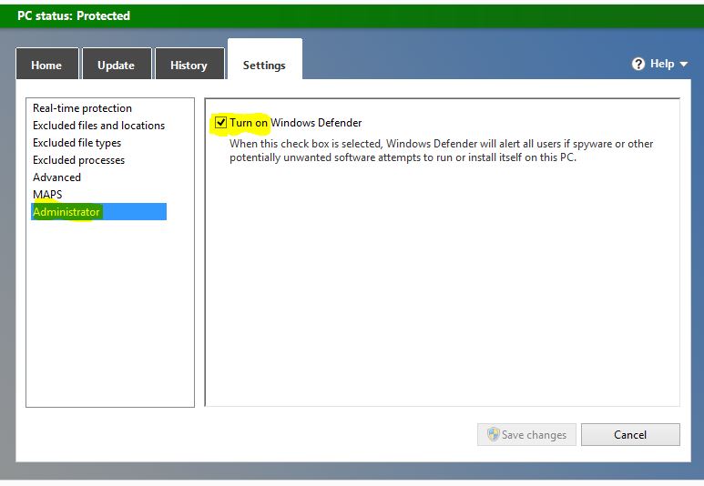This screenshot has width=704, height=486.
Task: Open the Help dropdown arrow
Action: click(683, 65)
